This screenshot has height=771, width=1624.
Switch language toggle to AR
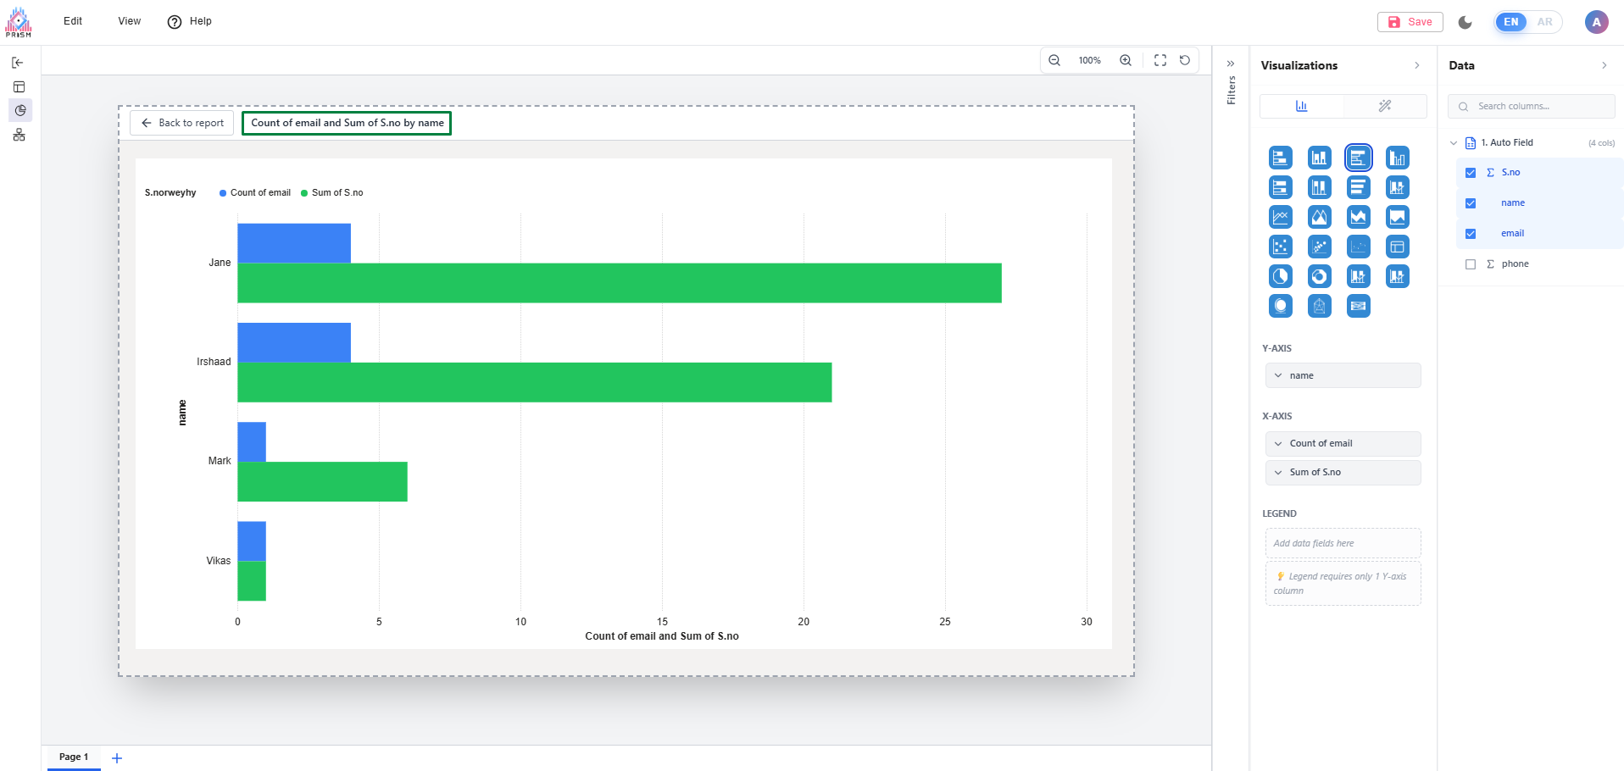(x=1544, y=22)
